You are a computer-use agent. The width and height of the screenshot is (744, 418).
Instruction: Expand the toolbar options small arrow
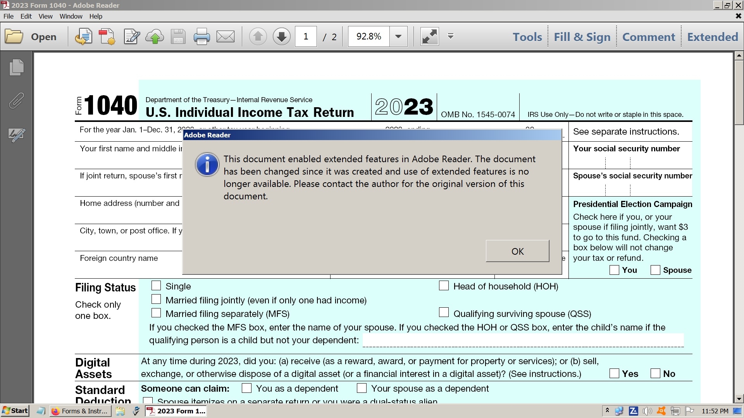click(450, 36)
